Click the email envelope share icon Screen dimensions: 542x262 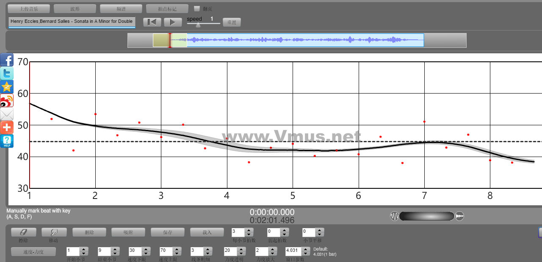point(7,114)
